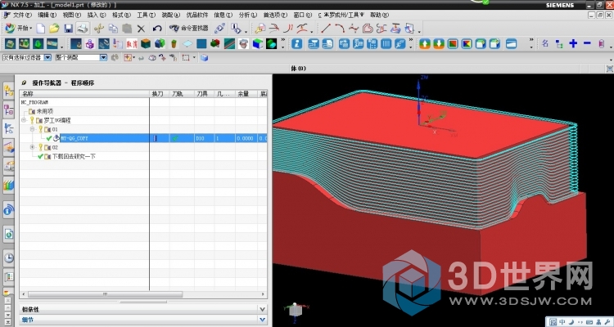Screen dimensions: 614x327
Task: Click the Save file icon
Action: click(68, 28)
